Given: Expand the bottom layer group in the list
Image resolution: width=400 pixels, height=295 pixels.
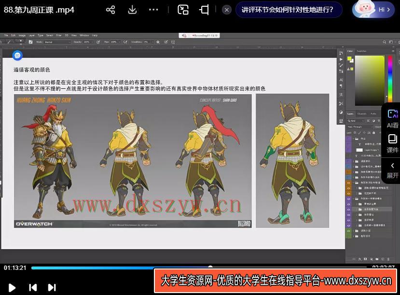Looking at the screenshot, I should pyautogui.click(x=353, y=236).
